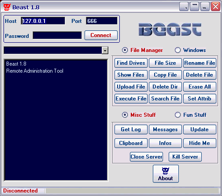This screenshot has width=222, height=196.
Task: Click the Search File button
Action: [165, 99]
